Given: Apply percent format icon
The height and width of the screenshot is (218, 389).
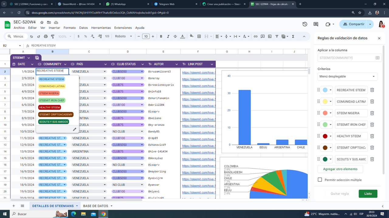Looking at the screenshot, I should tap(85, 36).
